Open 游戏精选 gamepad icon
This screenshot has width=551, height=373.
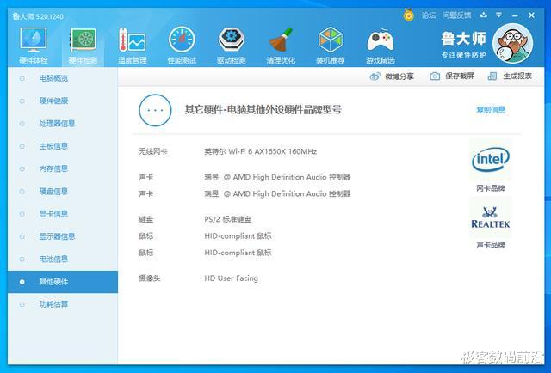pos(381,46)
